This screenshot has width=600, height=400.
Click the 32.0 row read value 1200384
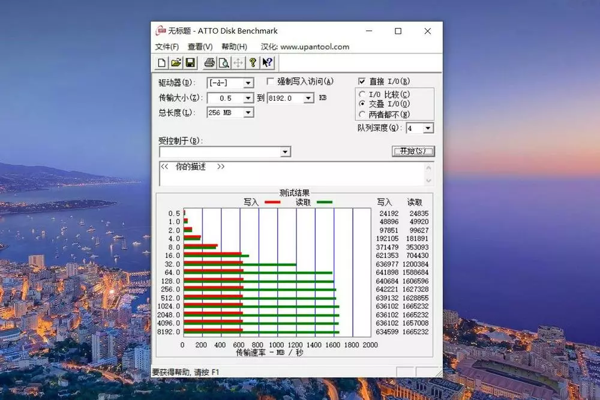(x=416, y=264)
